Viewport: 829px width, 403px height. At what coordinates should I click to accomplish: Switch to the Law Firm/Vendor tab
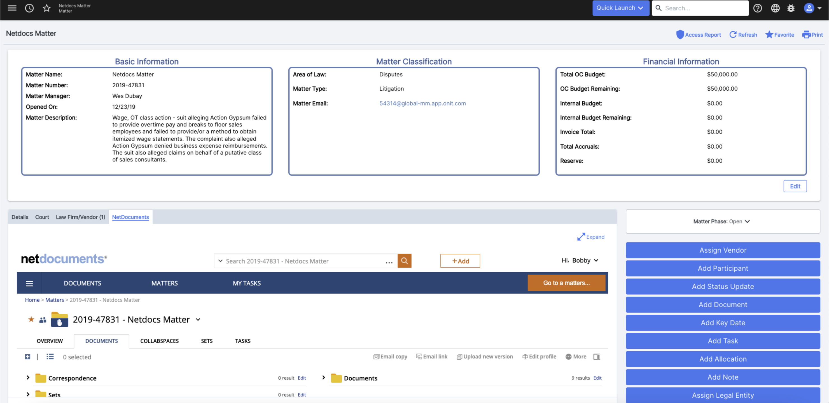coord(80,217)
